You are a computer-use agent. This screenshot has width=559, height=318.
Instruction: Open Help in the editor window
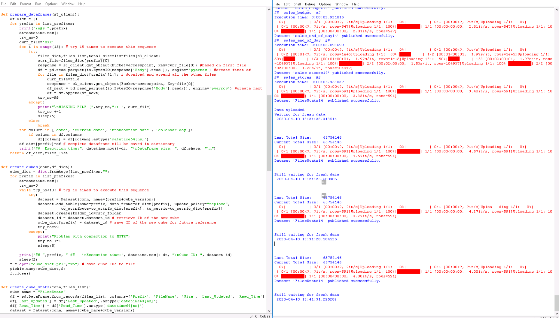(82, 4)
